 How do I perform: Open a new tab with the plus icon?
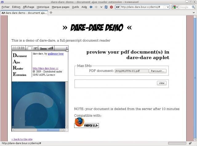point(51,13)
